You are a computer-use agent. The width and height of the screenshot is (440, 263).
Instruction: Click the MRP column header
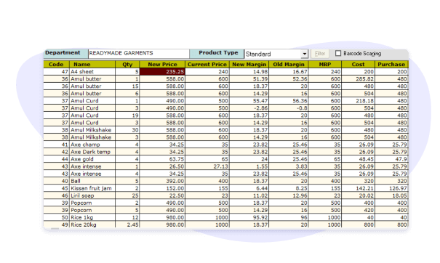click(x=325, y=64)
